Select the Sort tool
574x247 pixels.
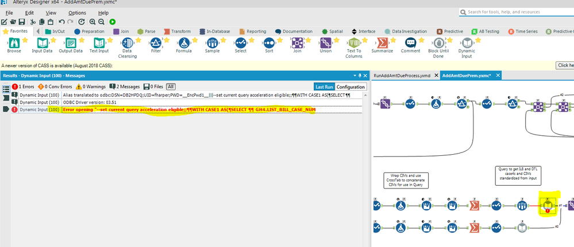pos(269,45)
